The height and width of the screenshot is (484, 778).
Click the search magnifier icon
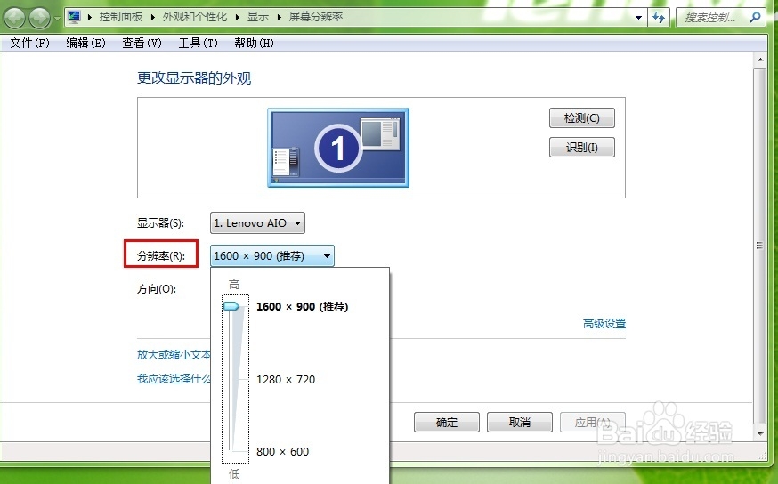pos(755,18)
